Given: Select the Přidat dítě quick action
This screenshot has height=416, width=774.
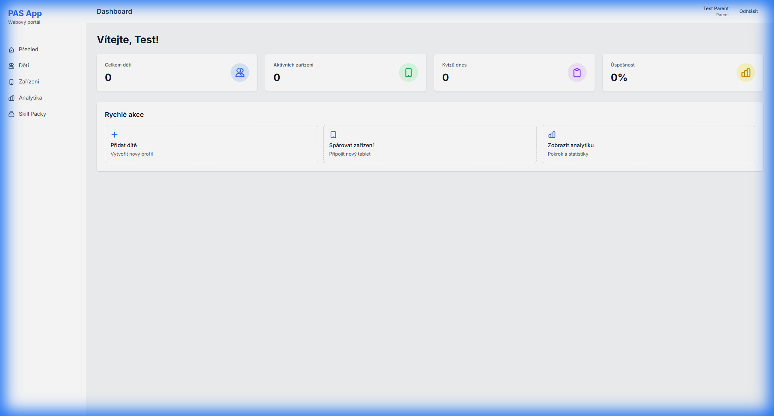Looking at the screenshot, I should pos(211,144).
